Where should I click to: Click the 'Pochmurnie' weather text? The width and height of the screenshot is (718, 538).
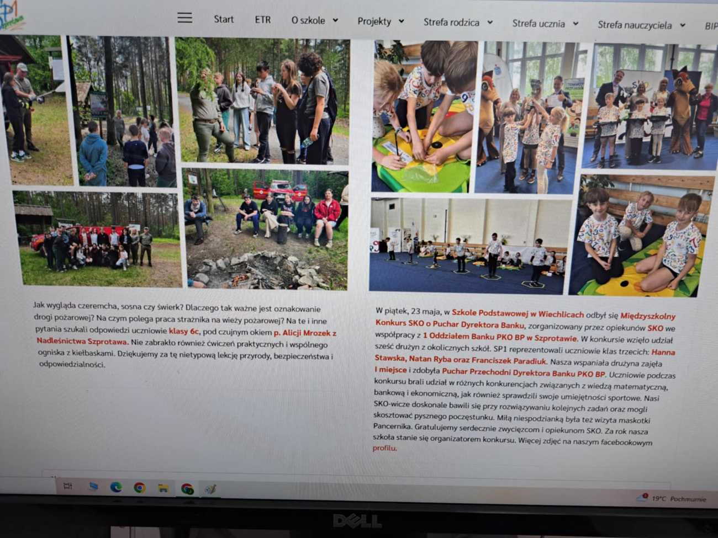(688, 499)
